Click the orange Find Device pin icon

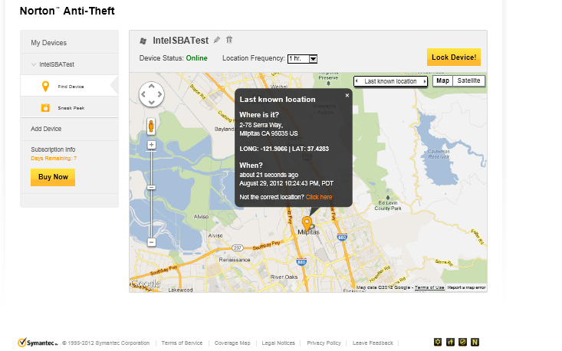click(45, 87)
